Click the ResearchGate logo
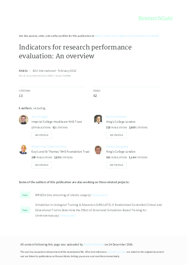 click(x=156, y=18)
